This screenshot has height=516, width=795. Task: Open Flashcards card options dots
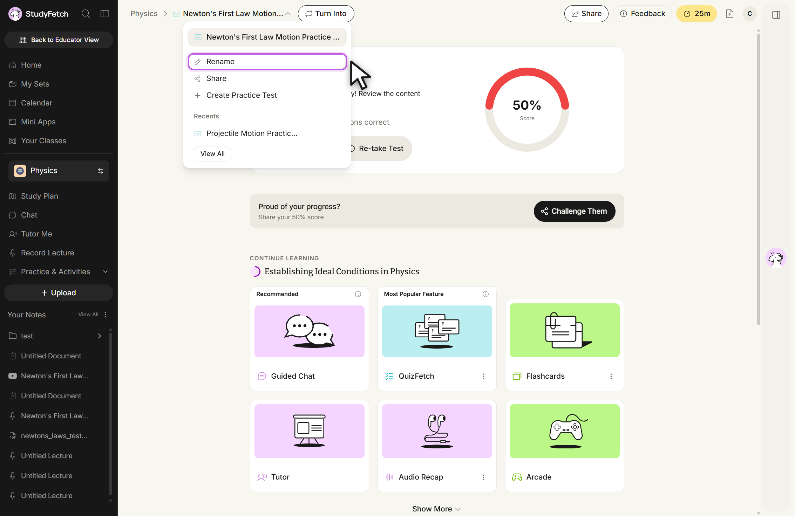click(611, 376)
